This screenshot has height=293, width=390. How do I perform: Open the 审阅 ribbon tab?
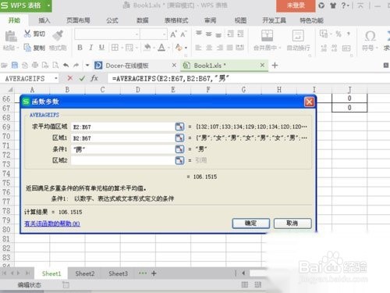tap(210, 20)
